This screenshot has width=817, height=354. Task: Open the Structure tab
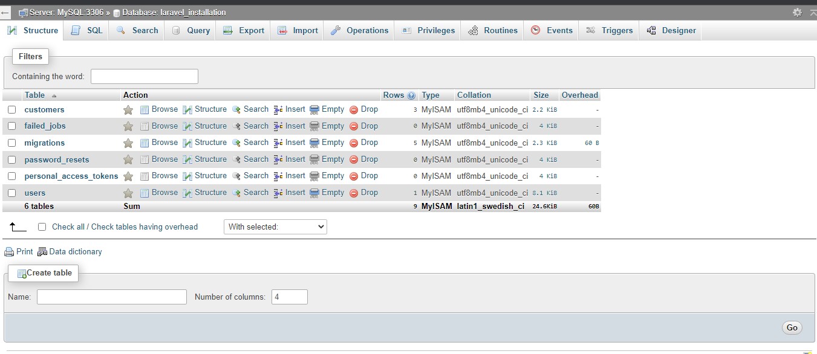33,31
